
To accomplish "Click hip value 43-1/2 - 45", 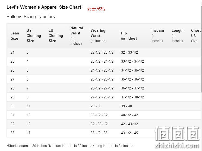I will [130, 133].
